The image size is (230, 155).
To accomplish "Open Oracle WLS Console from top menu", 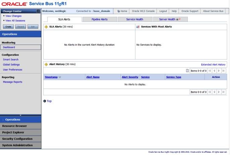I will (x=143, y=11).
